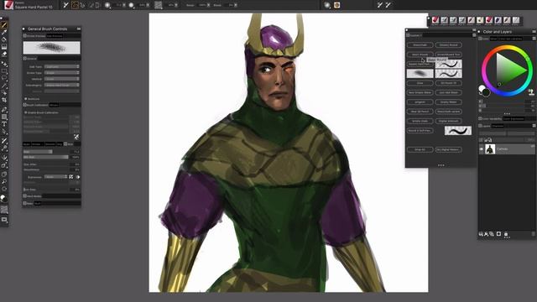Adjust the Min Size slider
537x302 pixels.
point(46,157)
